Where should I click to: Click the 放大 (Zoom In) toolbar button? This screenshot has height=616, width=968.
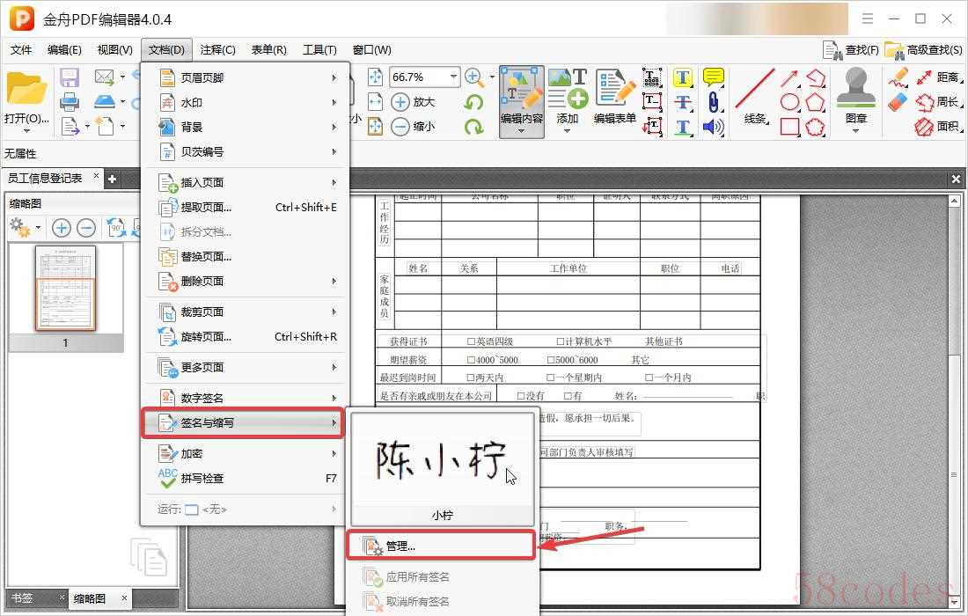[x=413, y=102]
